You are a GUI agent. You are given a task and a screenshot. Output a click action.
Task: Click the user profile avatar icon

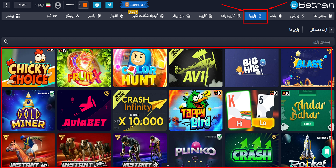click(58, 5)
